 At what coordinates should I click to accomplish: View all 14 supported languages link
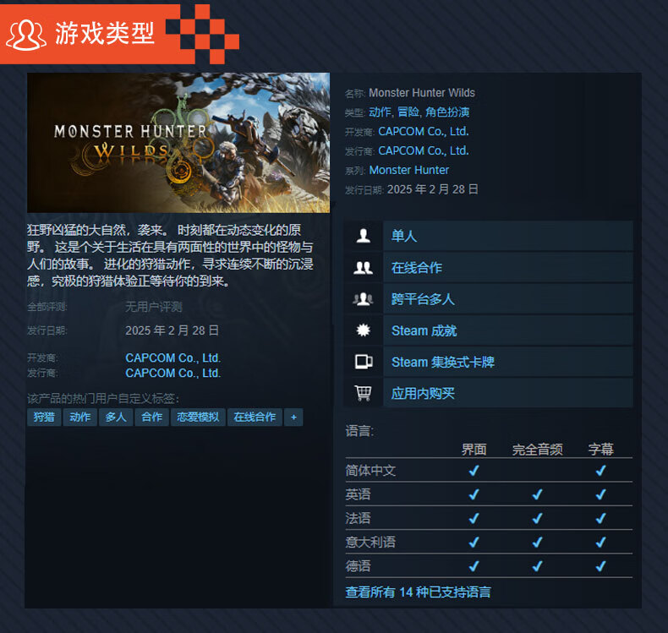(418, 592)
